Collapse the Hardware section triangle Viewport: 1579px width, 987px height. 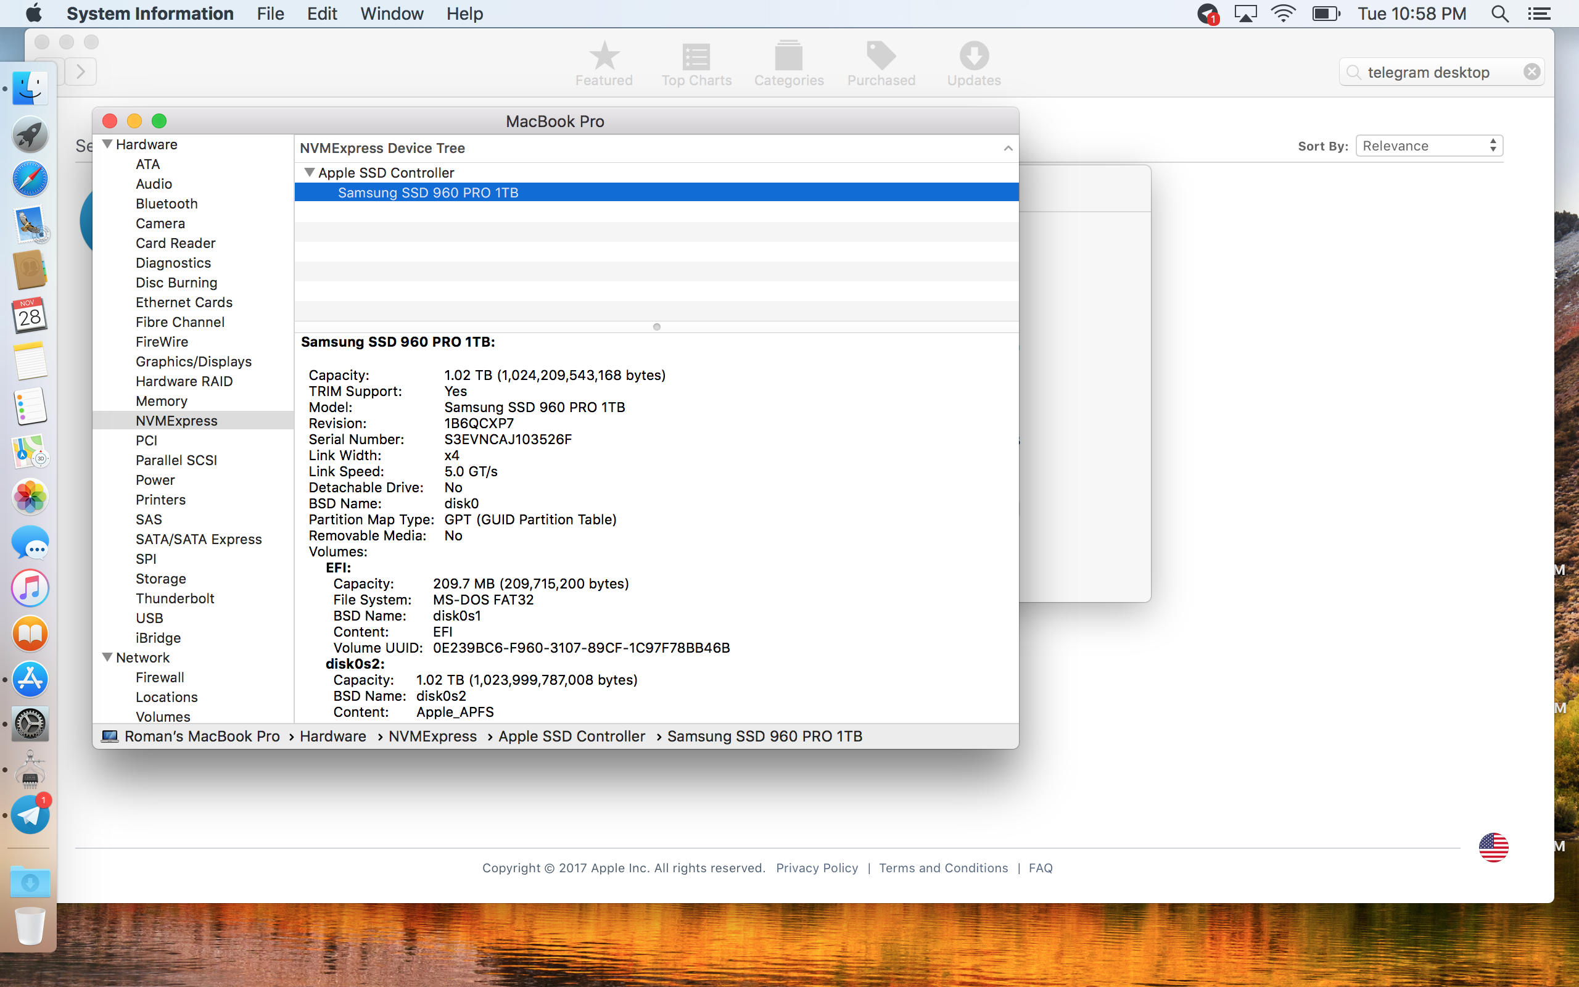point(108,144)
